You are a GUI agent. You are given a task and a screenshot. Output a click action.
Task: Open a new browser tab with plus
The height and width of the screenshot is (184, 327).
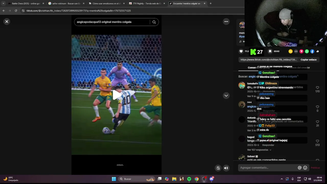pyautogui.click(x=211, y=4)
